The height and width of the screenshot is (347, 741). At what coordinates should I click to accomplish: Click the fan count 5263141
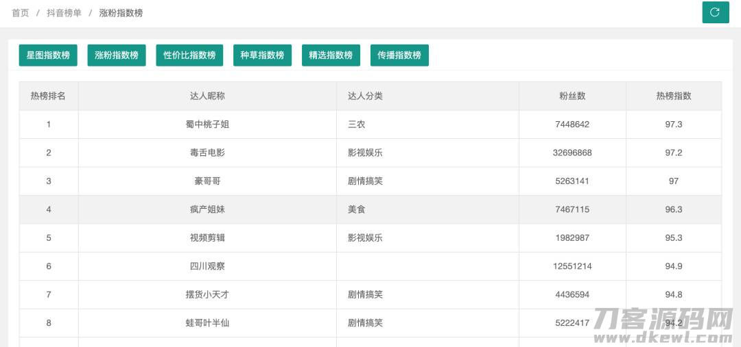[572, 181]
